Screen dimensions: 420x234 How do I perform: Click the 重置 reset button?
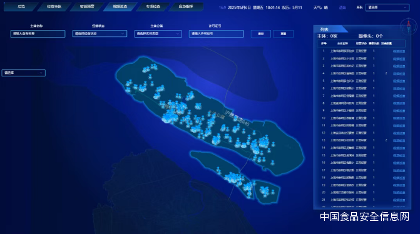(x=283, y=34)
